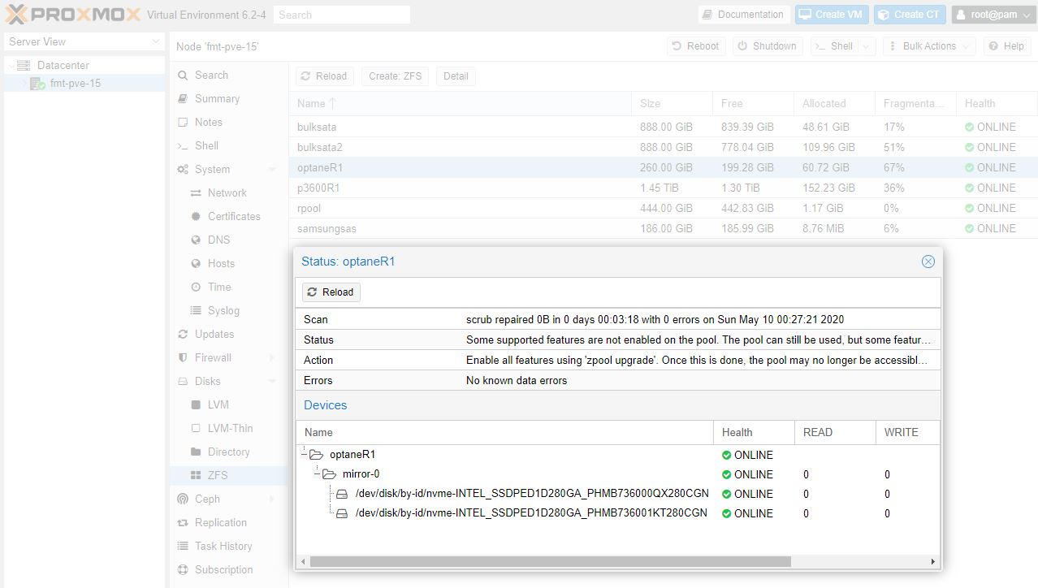Click the horizontal scrollbar in status dialog

point(550,561)
